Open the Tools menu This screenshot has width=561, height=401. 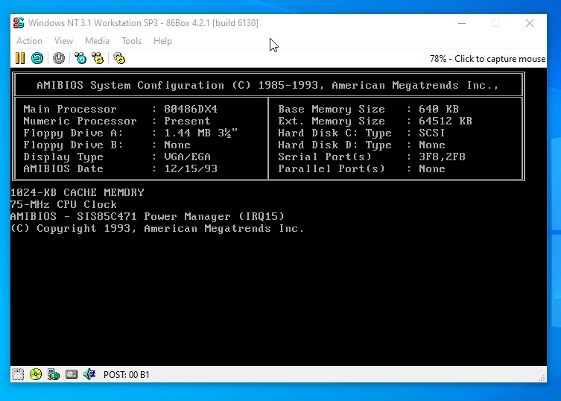[131, 41]
